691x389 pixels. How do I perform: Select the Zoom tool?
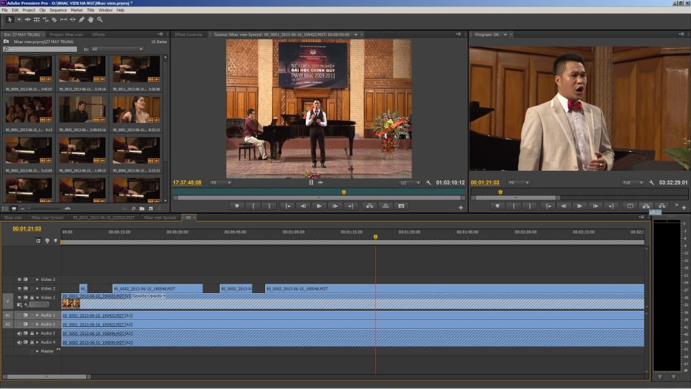pyautogui.click(x=99, y=20)
